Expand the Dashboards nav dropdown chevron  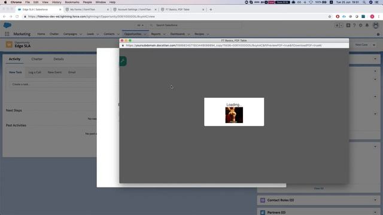click(x=189, y=34)
